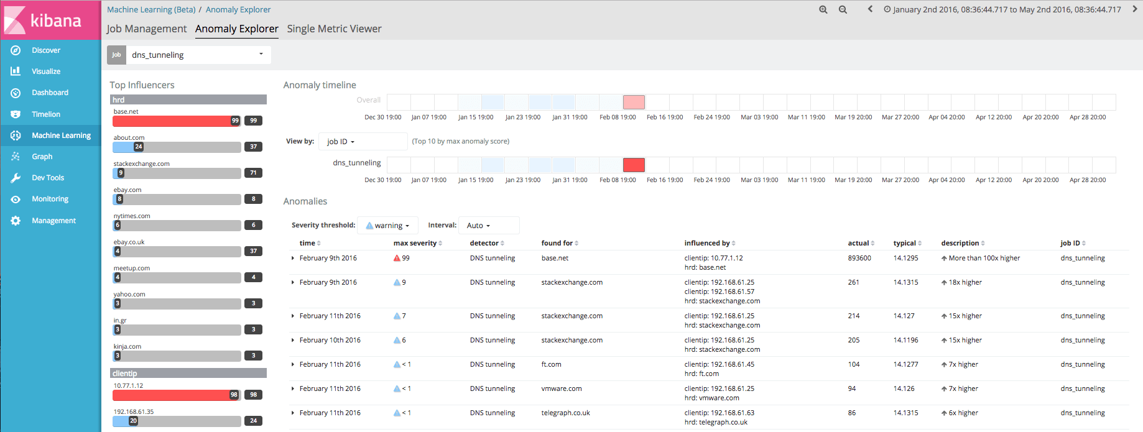1143x432 pixels.
Task: Select Anomaly Explorer tab
Action: 237,29
